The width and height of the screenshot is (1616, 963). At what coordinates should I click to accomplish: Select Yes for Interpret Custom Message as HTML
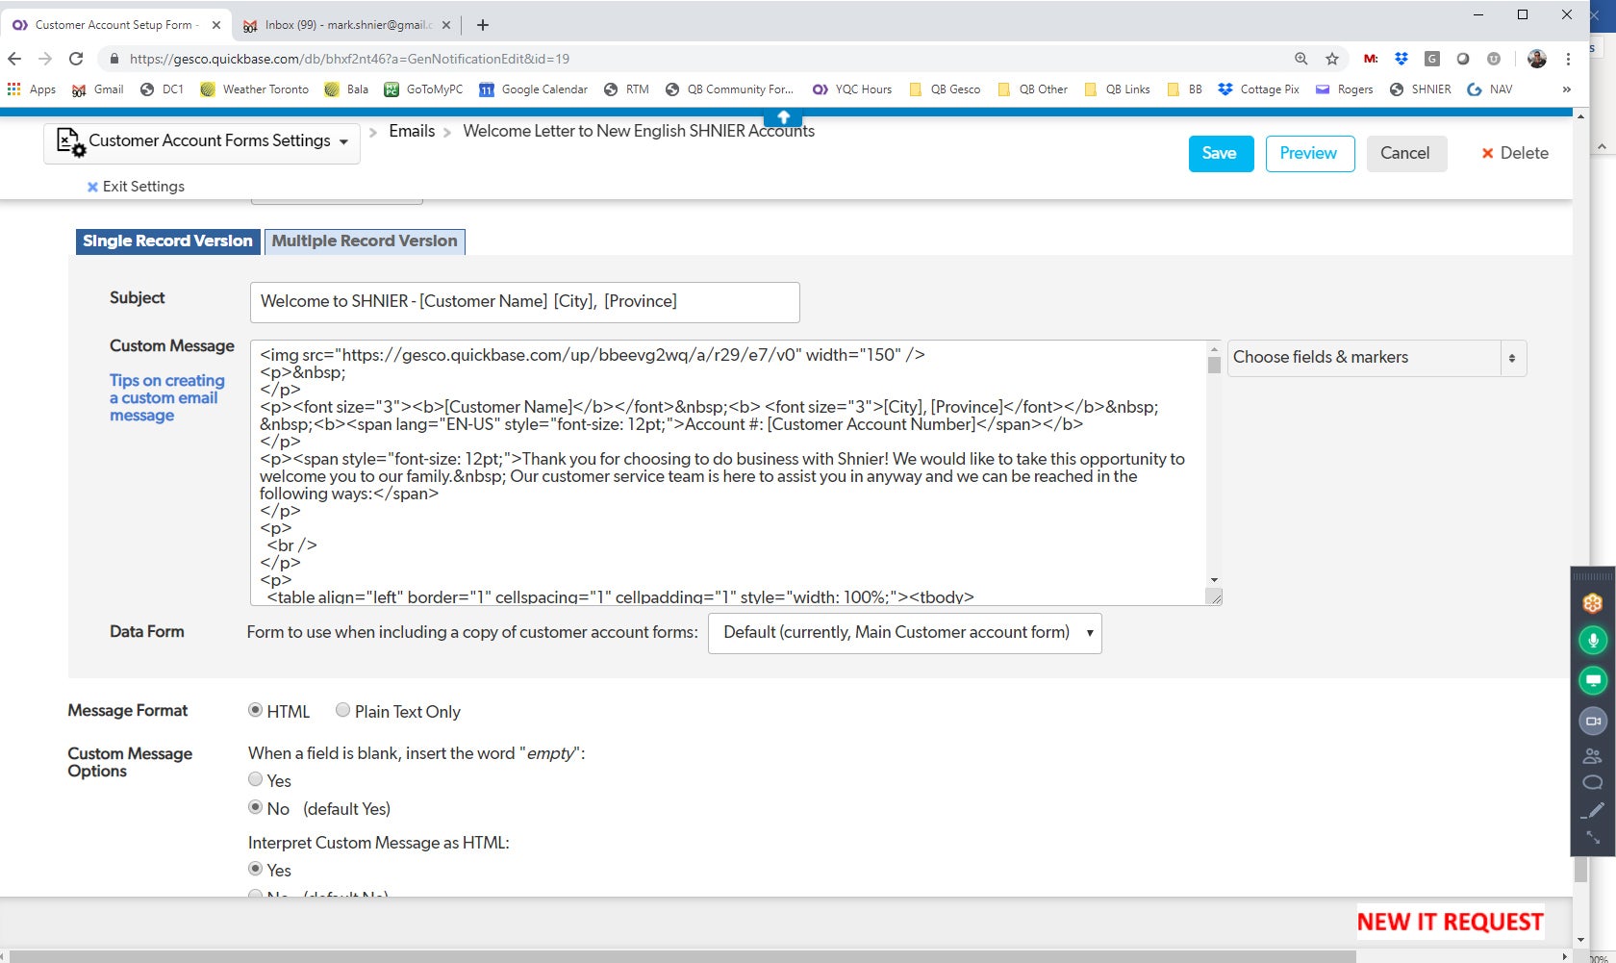(255, 869)
